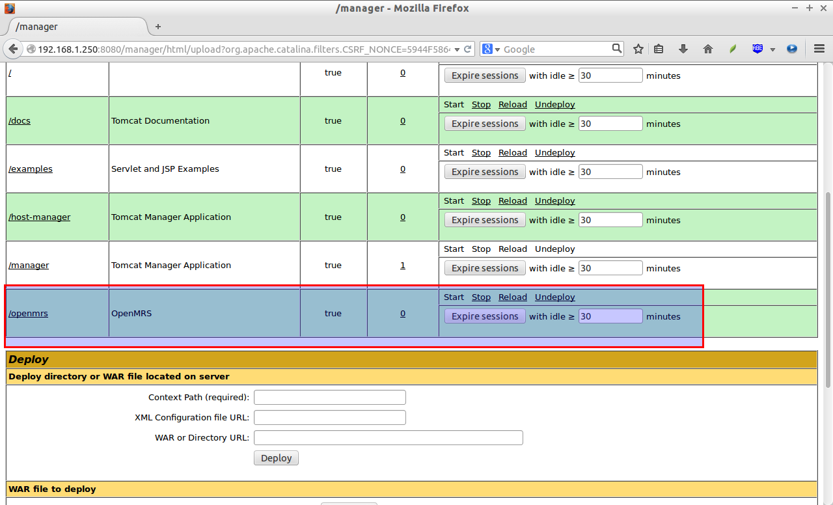Open the downloads arrow icon
The height and width of the screenshot is (505, 833).
[683, 49]
